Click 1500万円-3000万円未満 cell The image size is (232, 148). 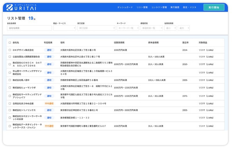click(x=126, y=110)
